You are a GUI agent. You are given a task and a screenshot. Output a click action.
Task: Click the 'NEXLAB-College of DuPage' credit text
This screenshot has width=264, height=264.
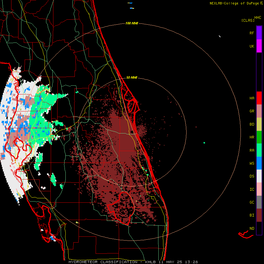(x=234, y=3)
